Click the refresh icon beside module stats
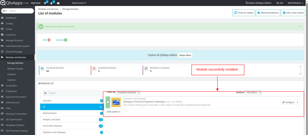308x135 pixels. (x=300, y=67)
